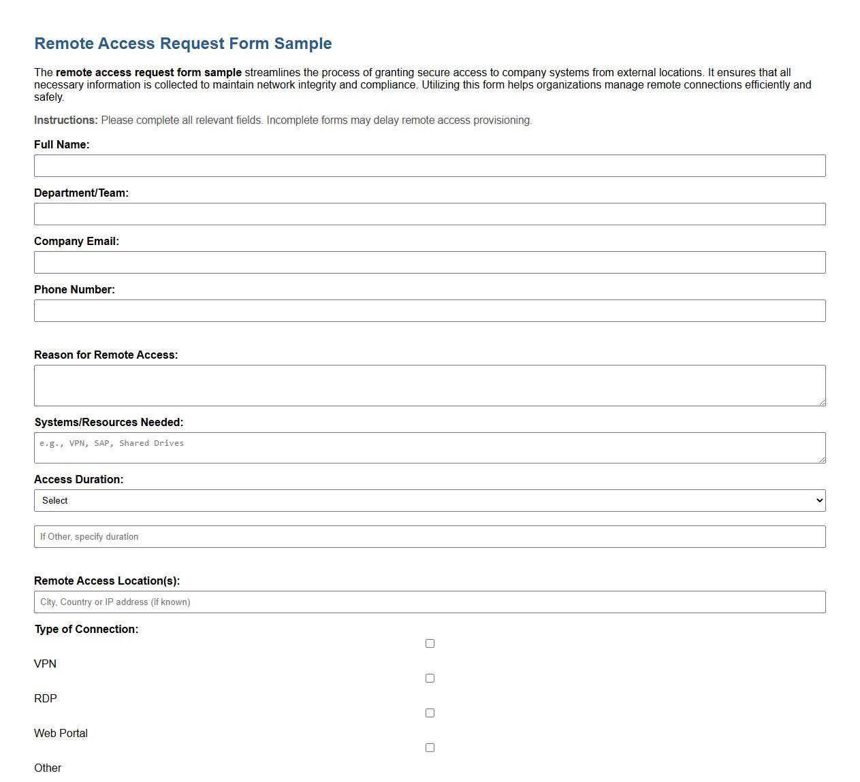Screen dimensions: 860x782
Task: Click the Remote Access Location(s) input
Action: (x=429, y=602)
